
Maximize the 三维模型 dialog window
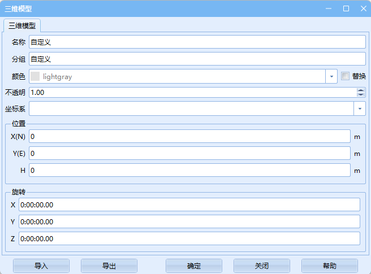click(346, 8)
